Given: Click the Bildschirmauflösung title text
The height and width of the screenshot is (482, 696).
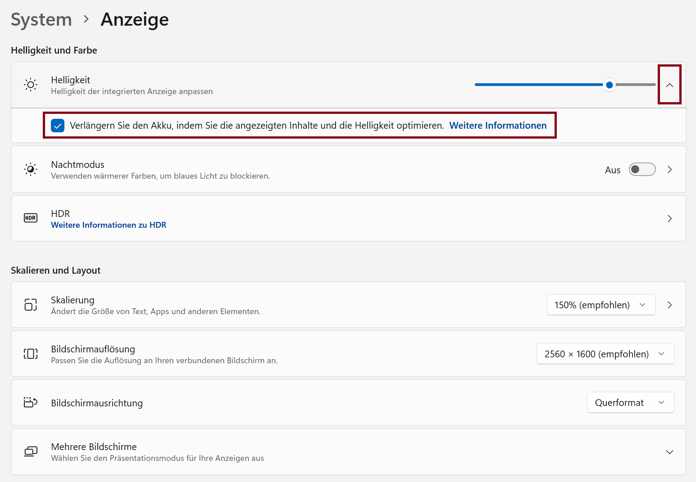Looking at the screenshot, I should click(x=93, y=349).
